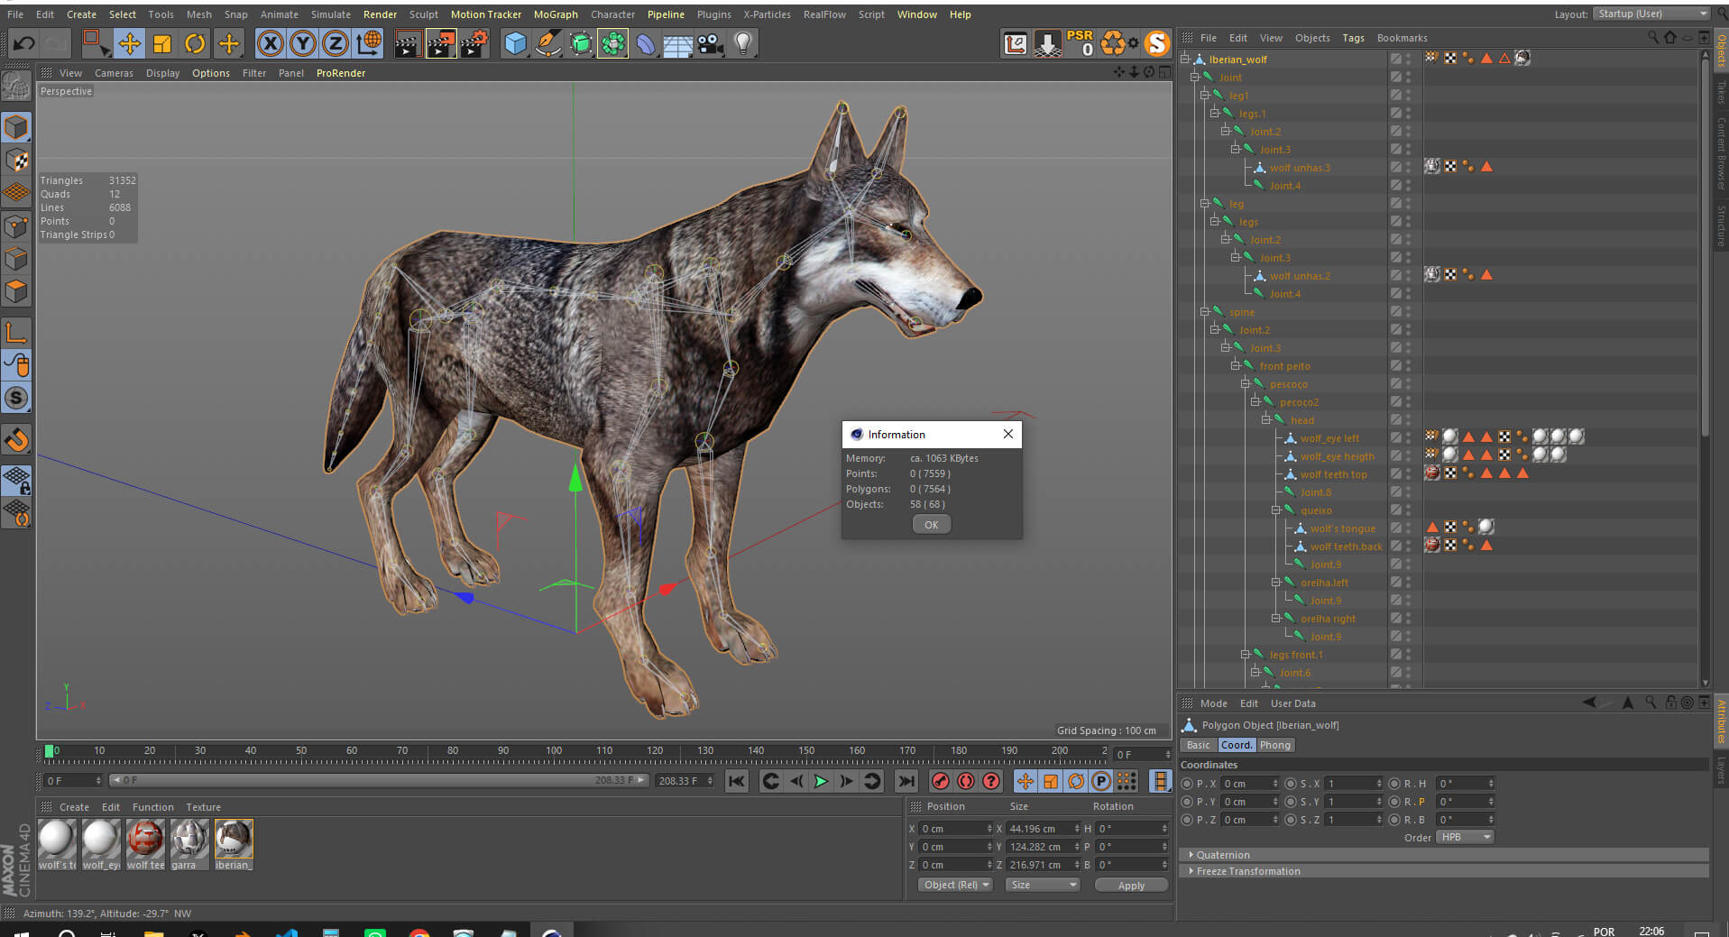The width and height of the screenshot is (1729, 937).
Task: Enable the Snap magnet icon
Action: coord(16,440)
